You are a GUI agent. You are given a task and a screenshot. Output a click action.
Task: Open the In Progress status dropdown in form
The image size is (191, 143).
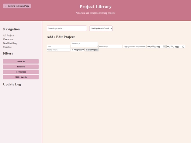[x=77, y=50]
